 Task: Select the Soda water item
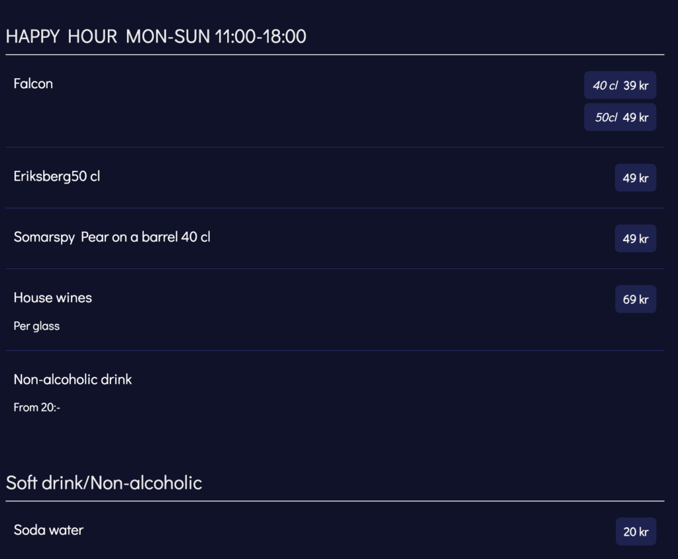click(x=48, y=530)
